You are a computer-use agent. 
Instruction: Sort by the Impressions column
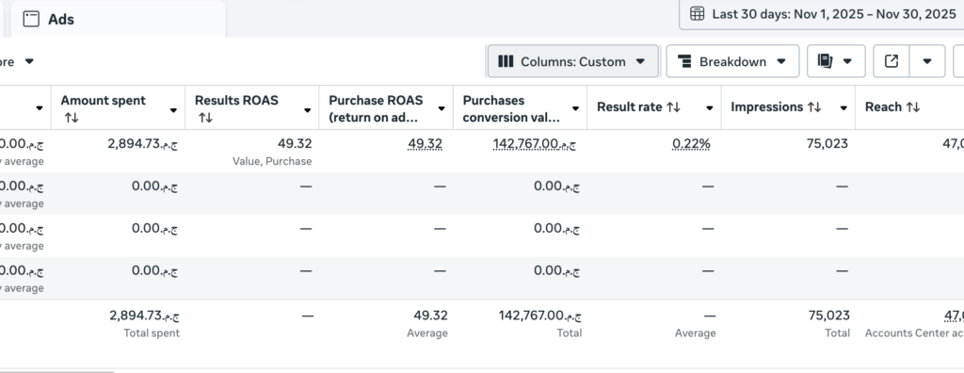point(814,107)
